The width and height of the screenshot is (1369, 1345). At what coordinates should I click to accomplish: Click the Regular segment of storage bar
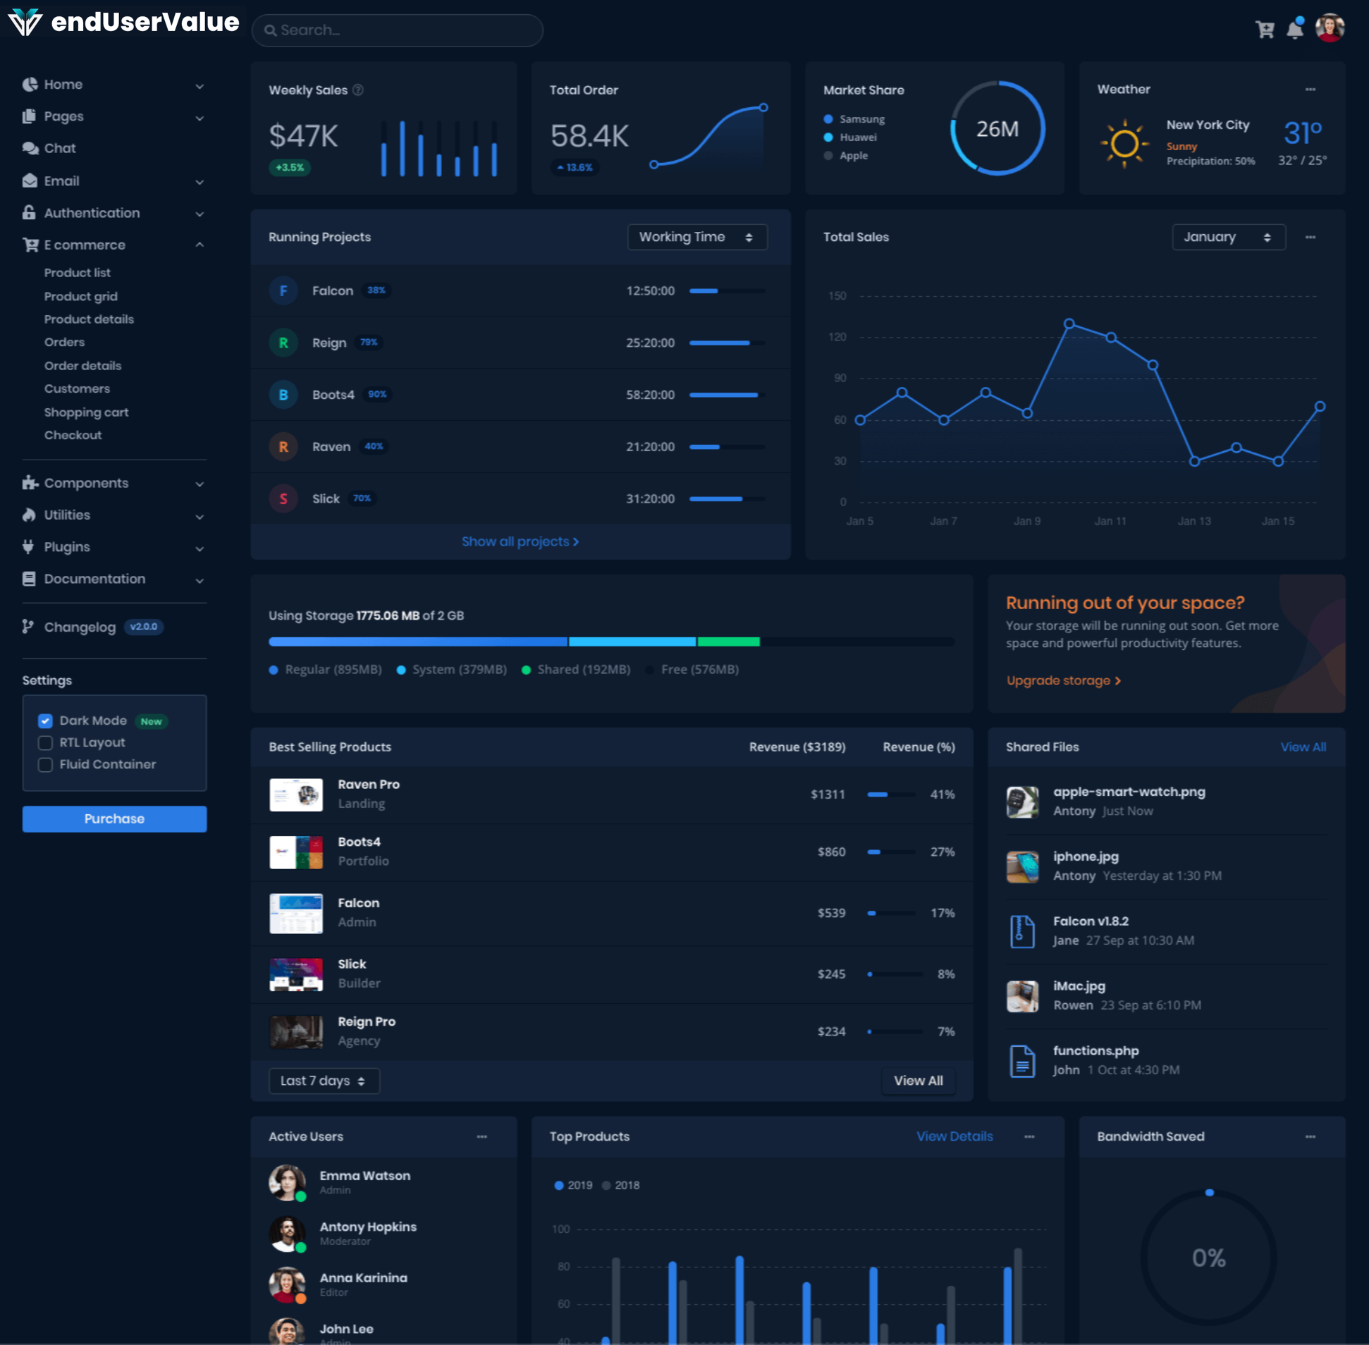click(x=417, y=641)
